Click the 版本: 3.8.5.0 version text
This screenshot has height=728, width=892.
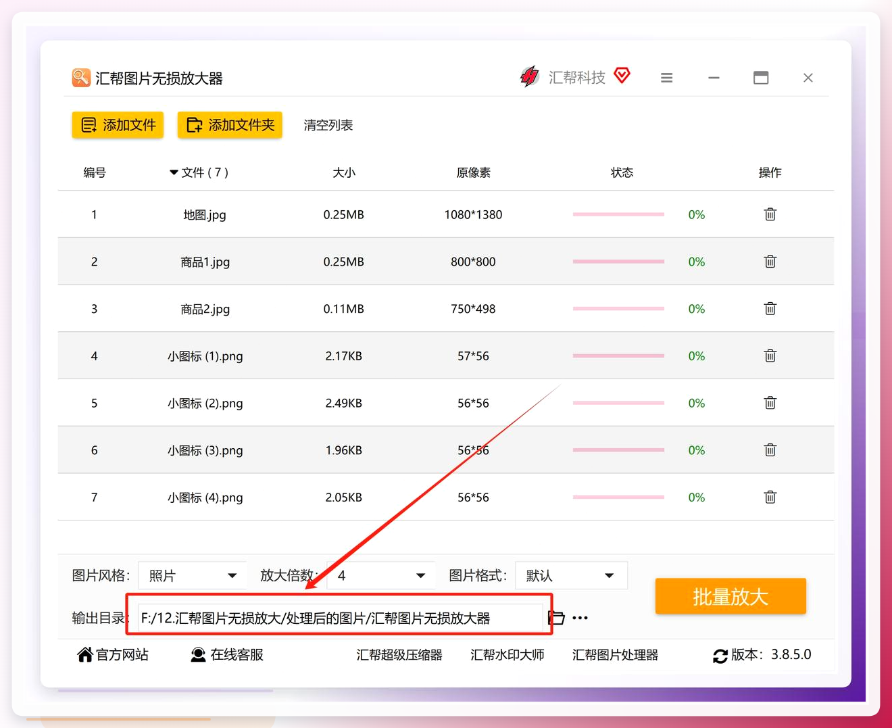point(771,654)
